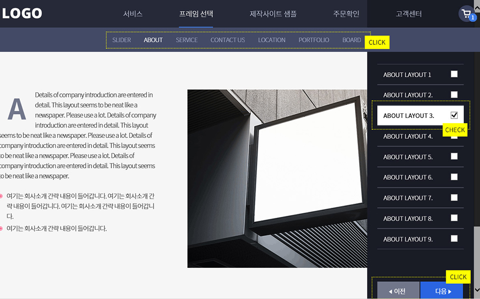
Task: Switch to the SERVICE tab
Action: [187, 40]
